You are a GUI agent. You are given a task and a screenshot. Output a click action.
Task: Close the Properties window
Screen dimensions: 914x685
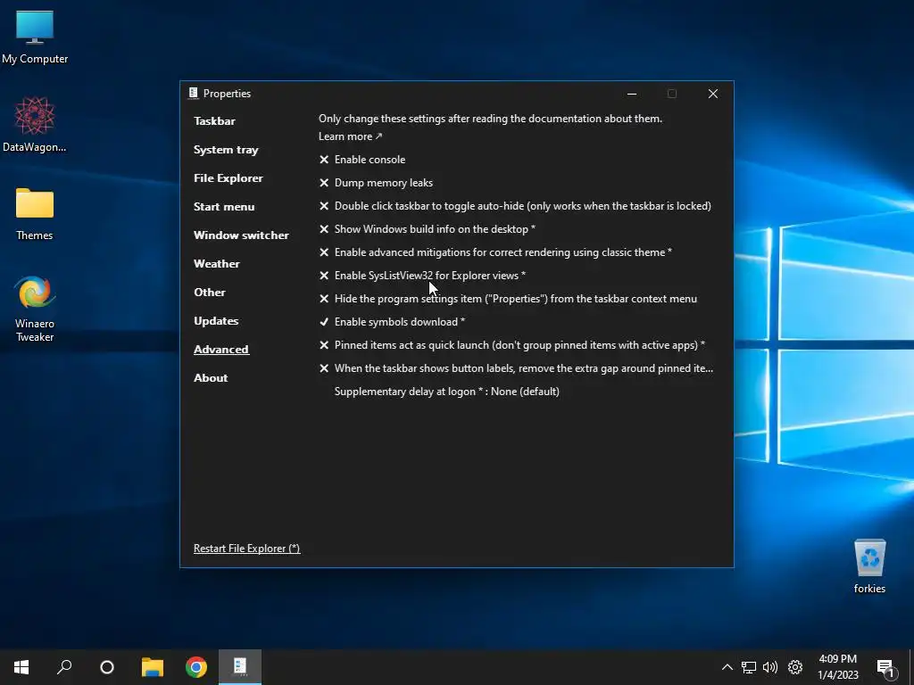coord(713,94)
